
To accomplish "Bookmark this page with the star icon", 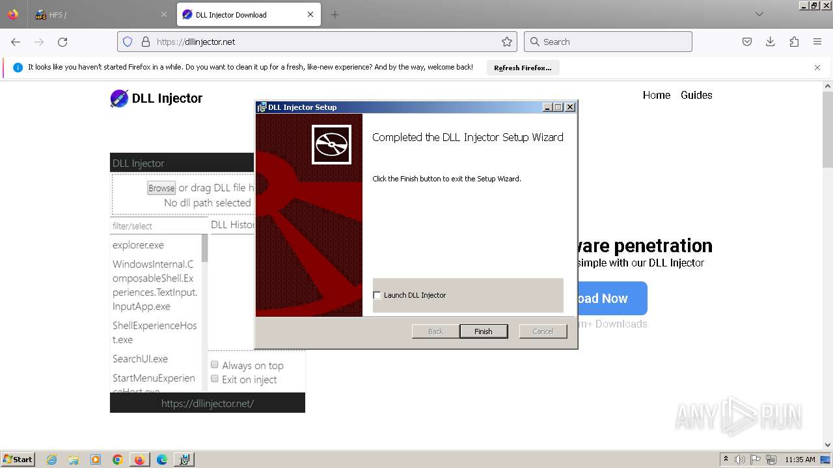I will pyautogui.click(x=507, y=42).
